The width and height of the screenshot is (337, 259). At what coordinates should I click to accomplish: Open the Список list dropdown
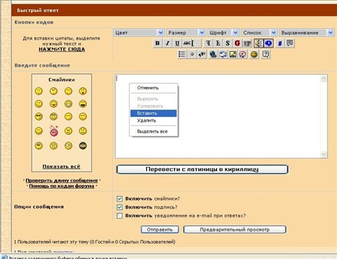259,33
